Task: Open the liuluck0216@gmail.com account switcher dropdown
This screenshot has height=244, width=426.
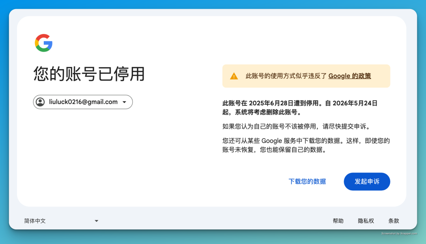Action: pyautogui.click(x=83, y=102)
